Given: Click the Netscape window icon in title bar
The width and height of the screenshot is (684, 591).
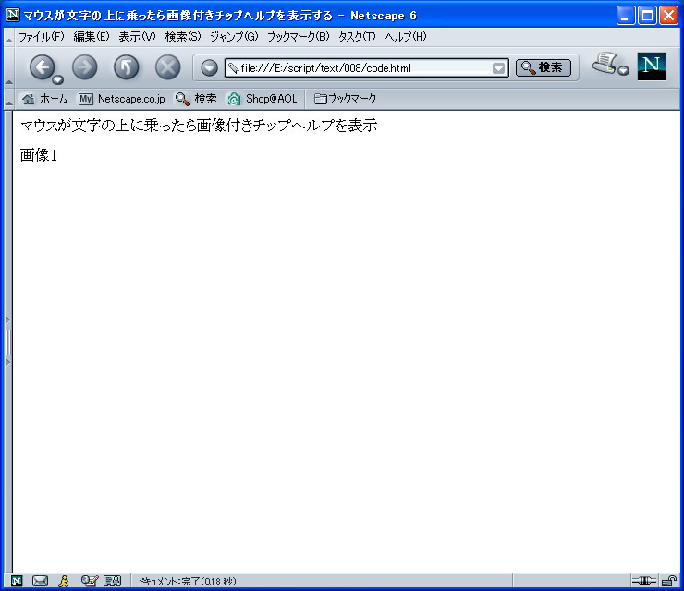Looking at the screenshot, I should coord(13,15).
